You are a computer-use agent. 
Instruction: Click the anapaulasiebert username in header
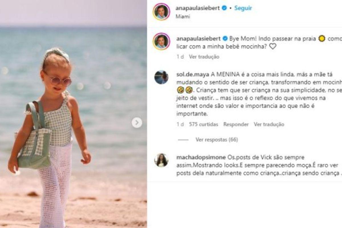198,8
